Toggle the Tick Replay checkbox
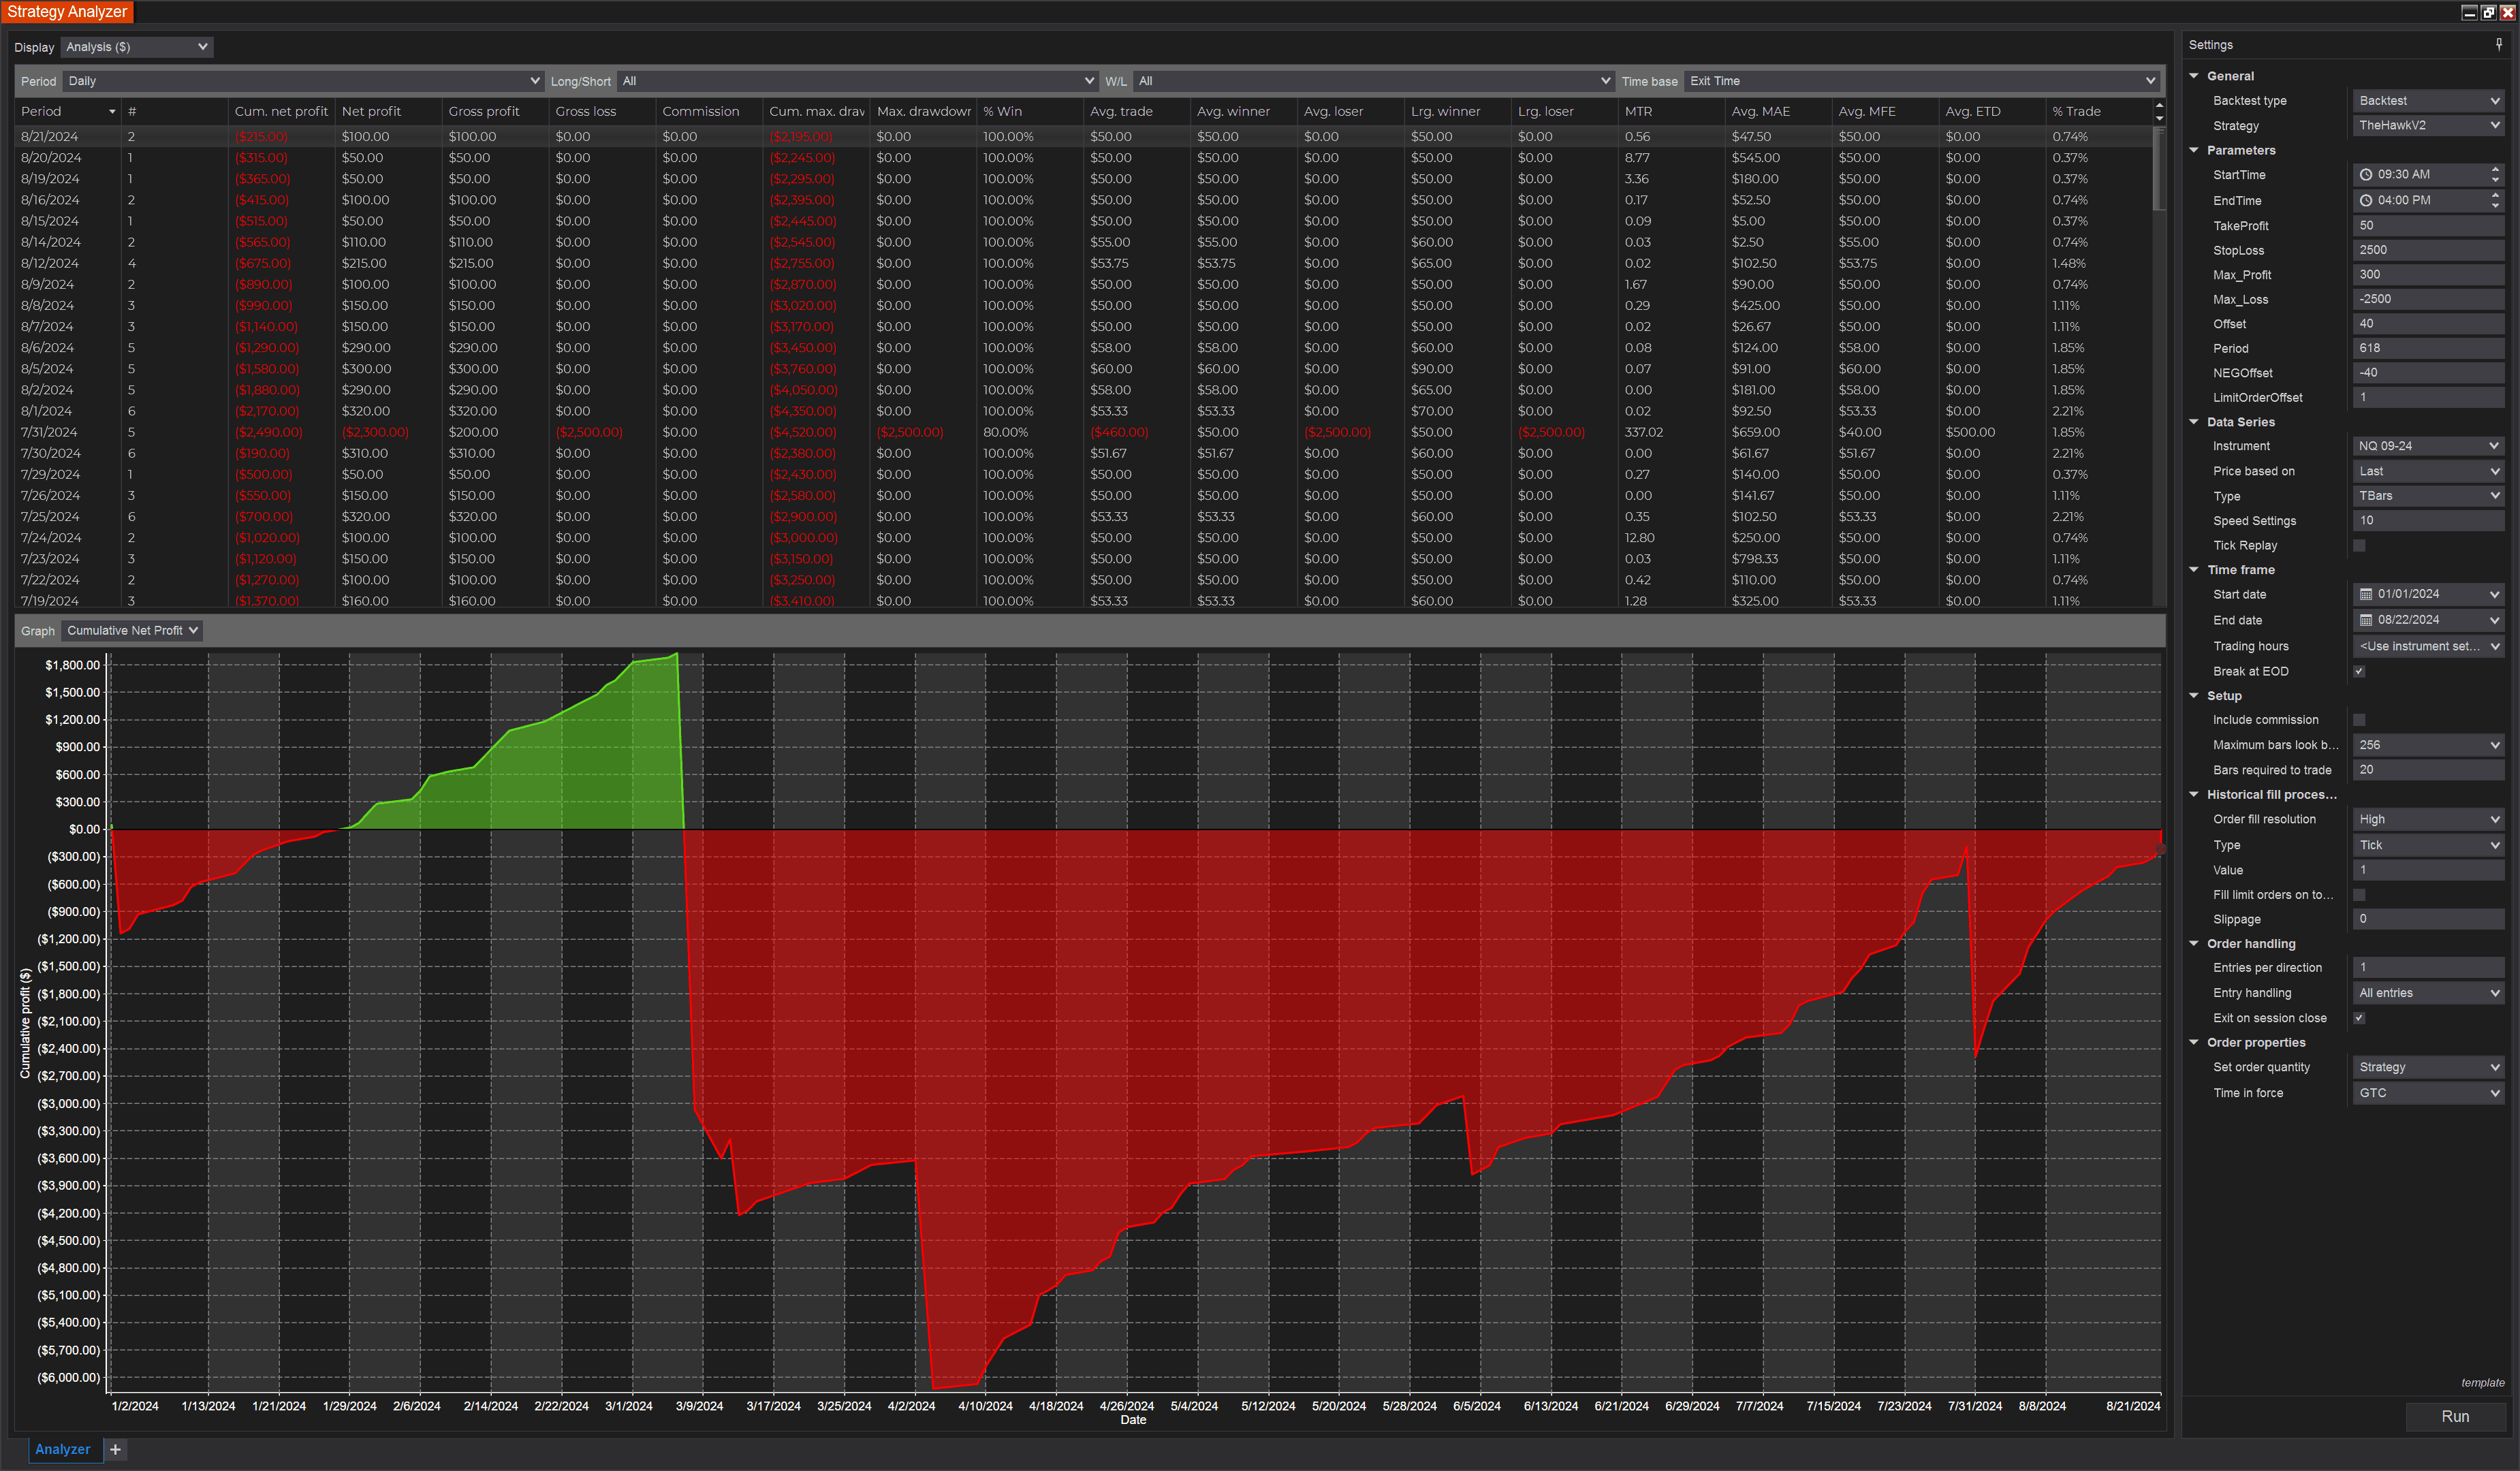Image resolution: width=2520 pixels, height=1471 pixels. pos(2359,546)
